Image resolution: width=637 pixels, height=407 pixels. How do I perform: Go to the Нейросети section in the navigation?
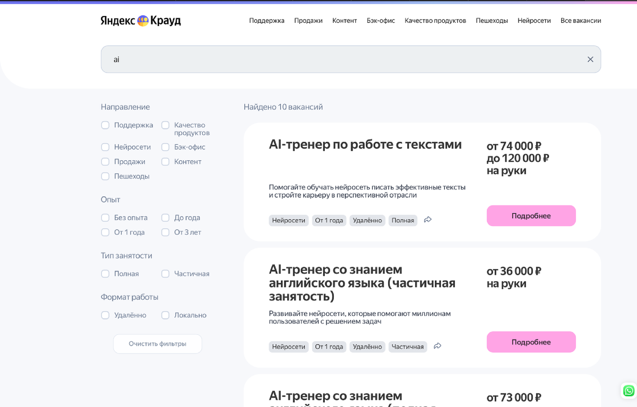534,20
